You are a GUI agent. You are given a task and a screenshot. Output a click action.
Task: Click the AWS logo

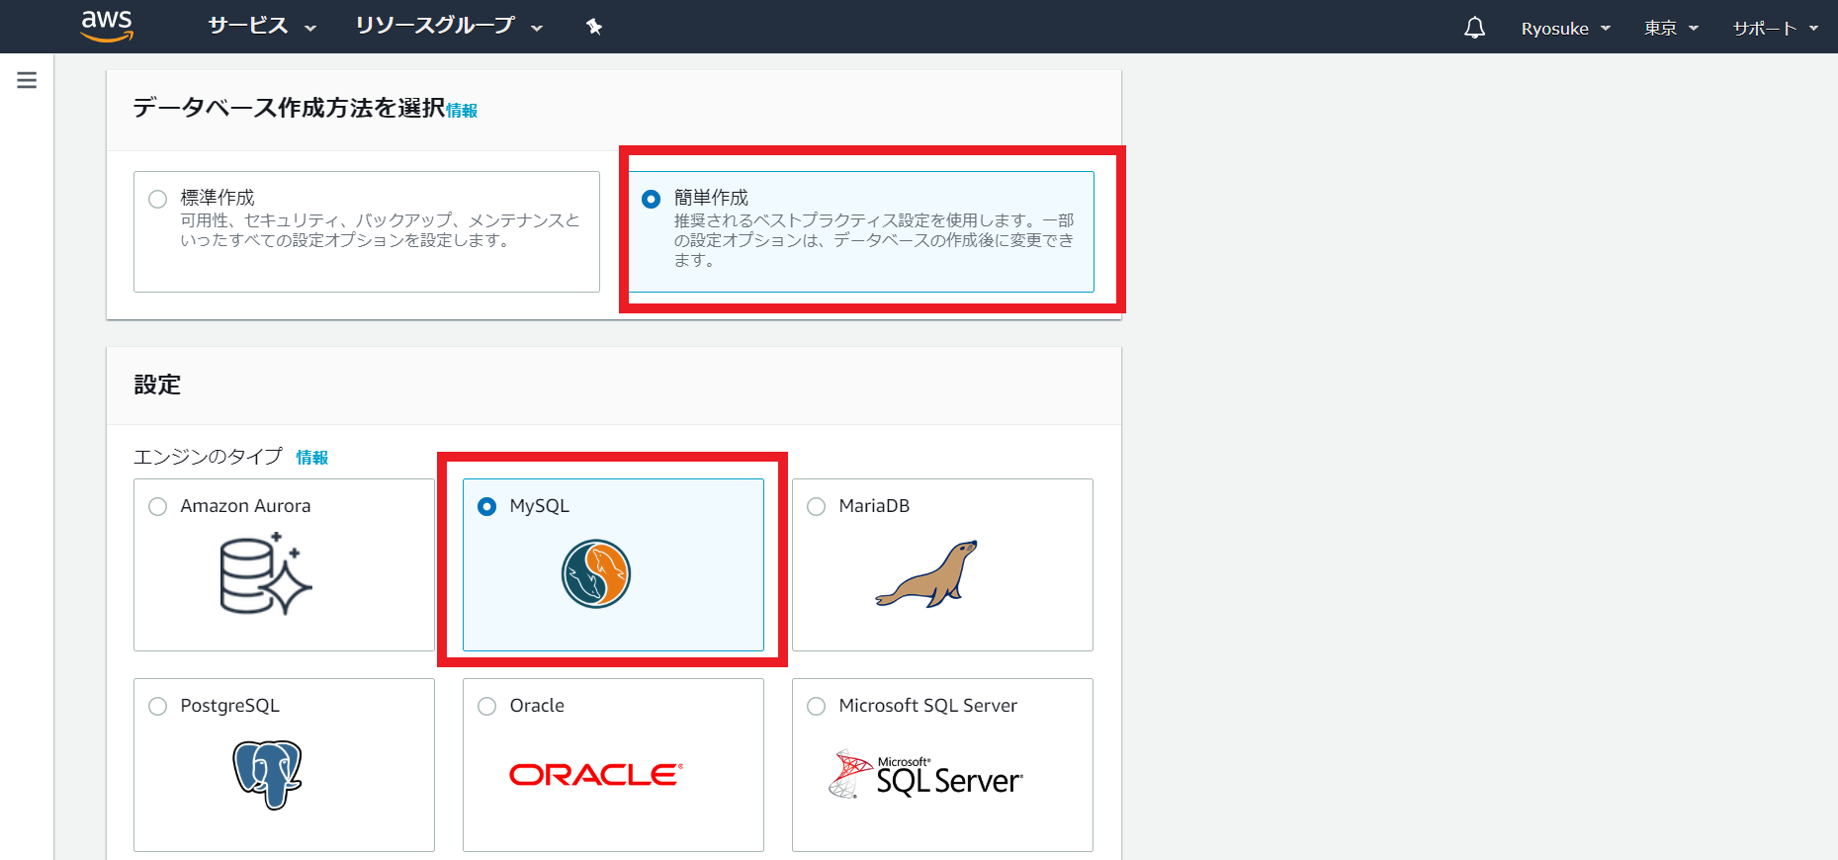point(107,26)
